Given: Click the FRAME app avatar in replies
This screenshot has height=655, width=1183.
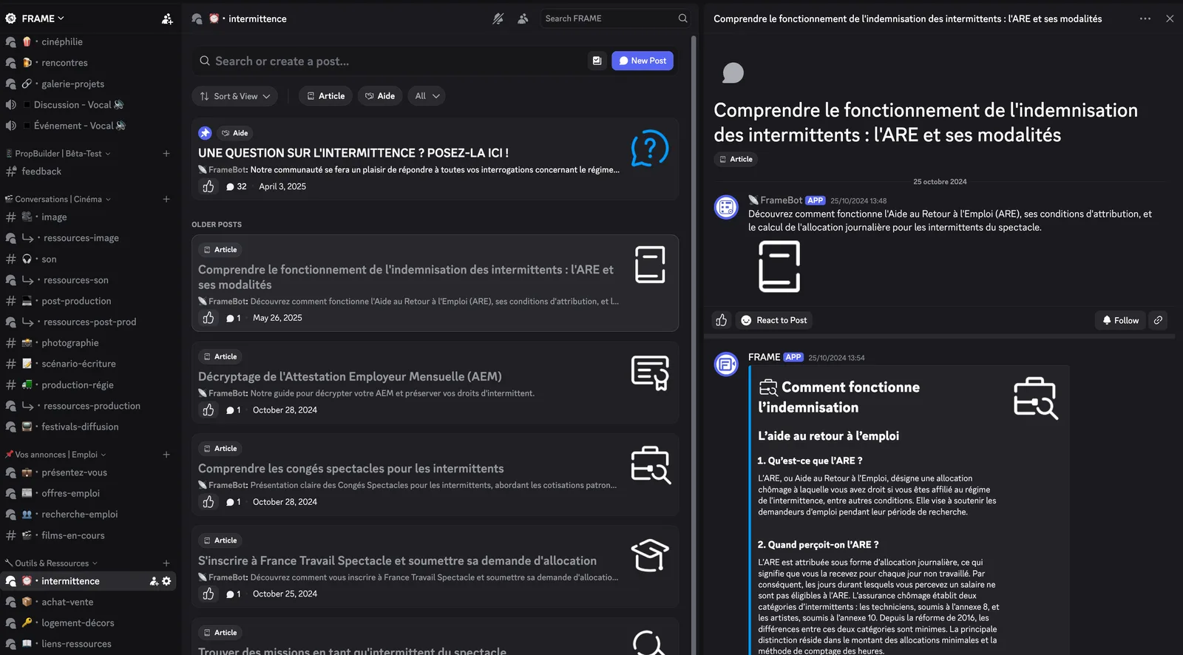Looking at the screenshot, I should (x=726, y=364).
